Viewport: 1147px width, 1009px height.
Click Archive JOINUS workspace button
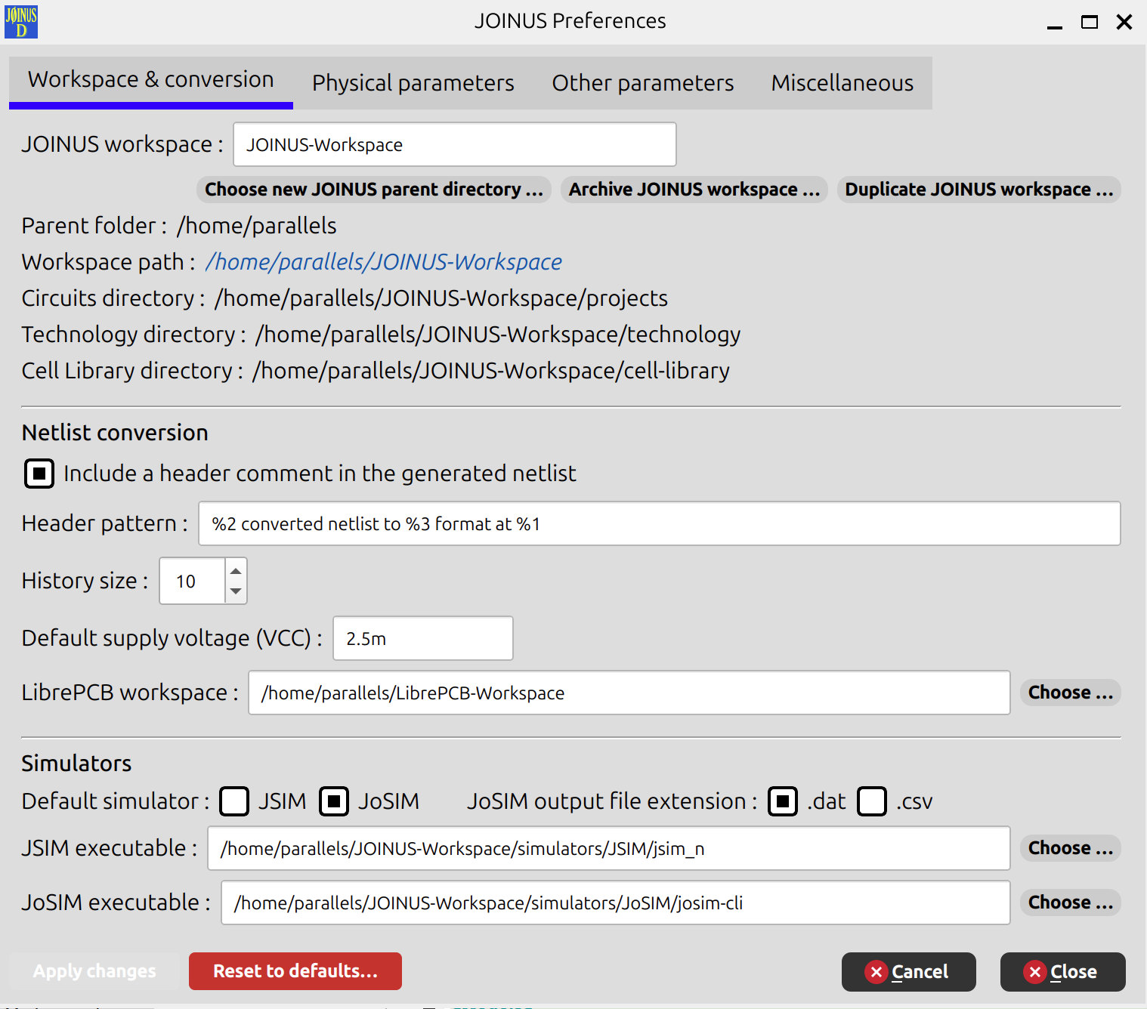pos(694,190)
